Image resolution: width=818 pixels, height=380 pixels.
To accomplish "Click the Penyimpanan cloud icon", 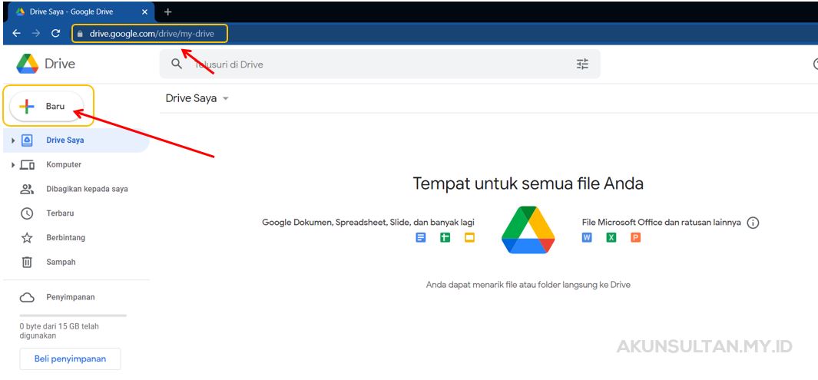I will [x=27, y=298].
